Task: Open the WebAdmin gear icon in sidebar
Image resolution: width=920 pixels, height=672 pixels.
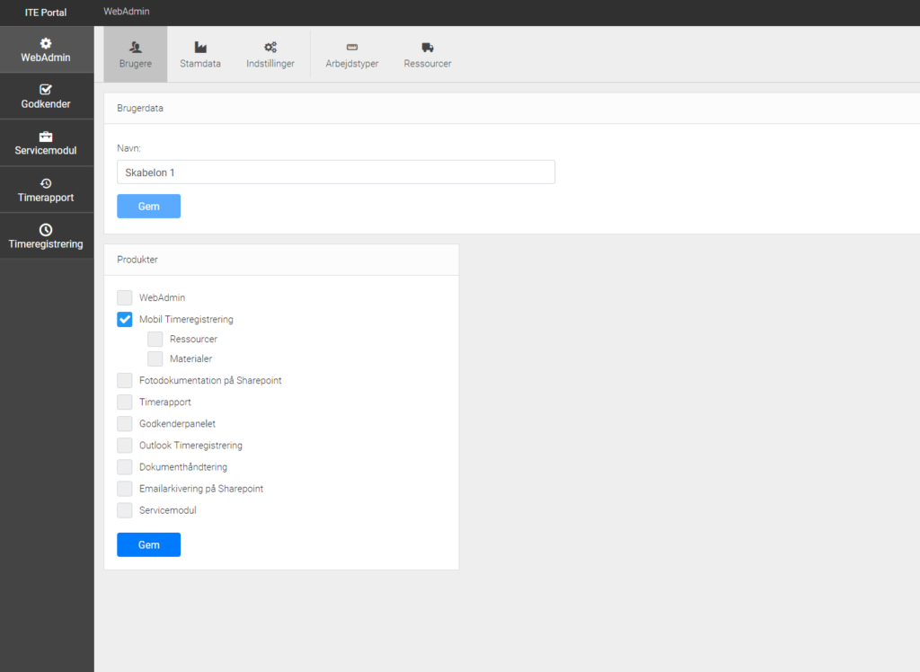Action: point(46,43)
